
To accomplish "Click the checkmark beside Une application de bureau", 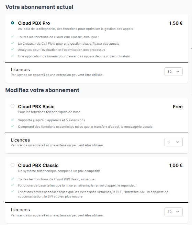I will pyautogui.click(x=12, y=56).
